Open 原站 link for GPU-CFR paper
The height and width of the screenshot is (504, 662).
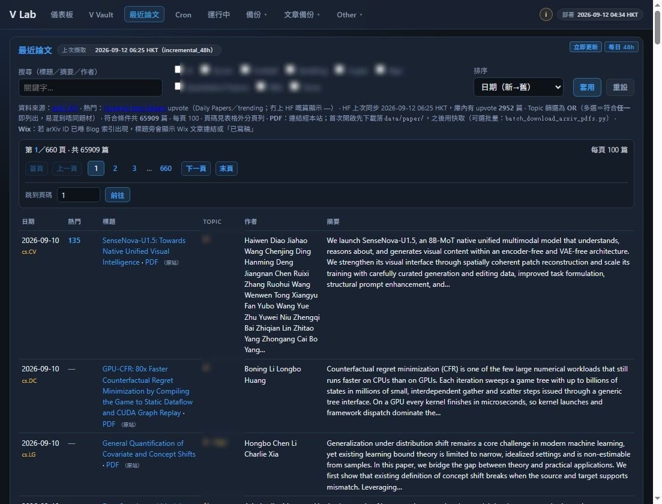pos(128,425)
